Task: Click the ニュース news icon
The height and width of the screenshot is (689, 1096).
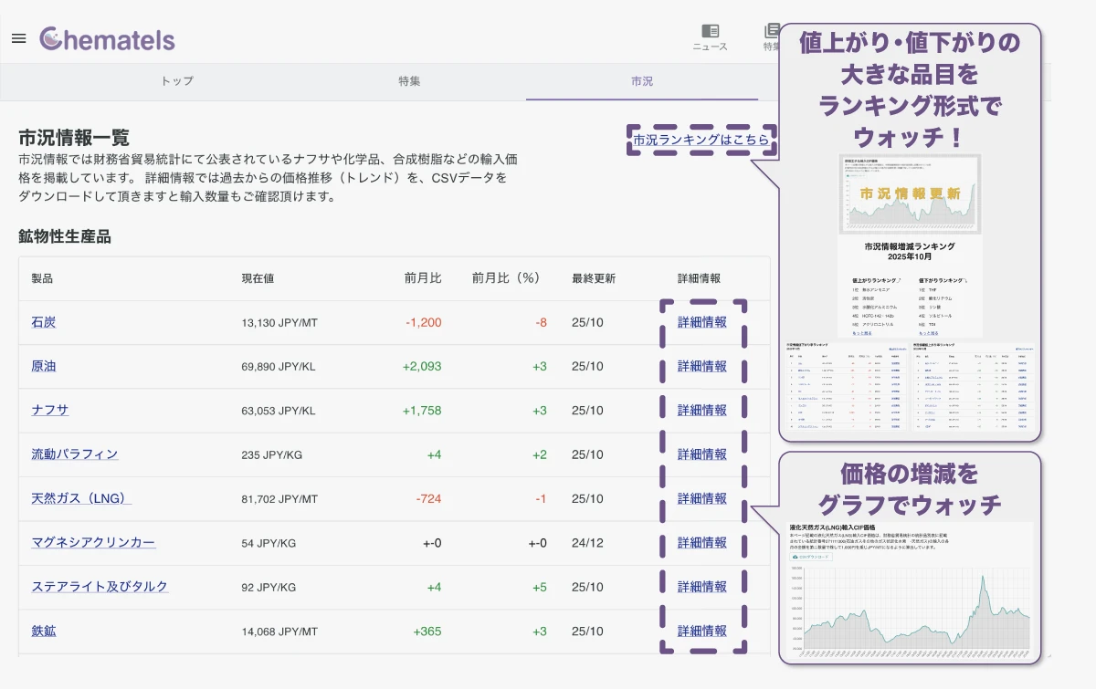Action: pyautogui.click(x=711, y=35)
